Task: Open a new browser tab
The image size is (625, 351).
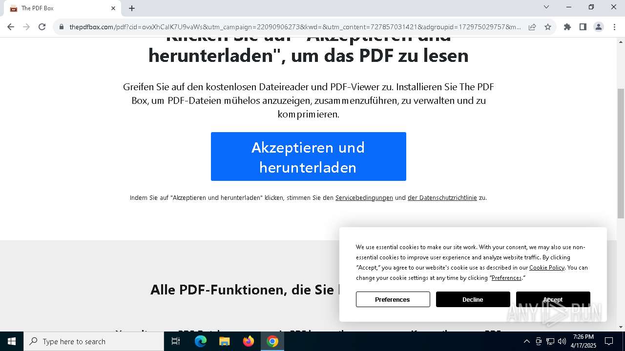Action: click(x=132, y=8)
